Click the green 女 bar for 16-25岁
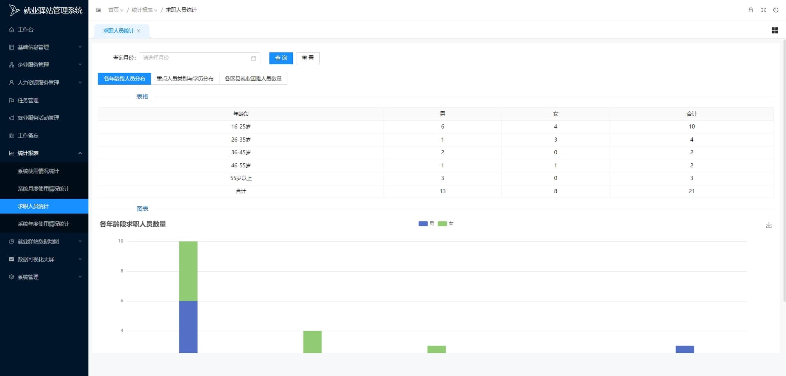This screenshot has width=786, height=376. click(x=188, y=271)
